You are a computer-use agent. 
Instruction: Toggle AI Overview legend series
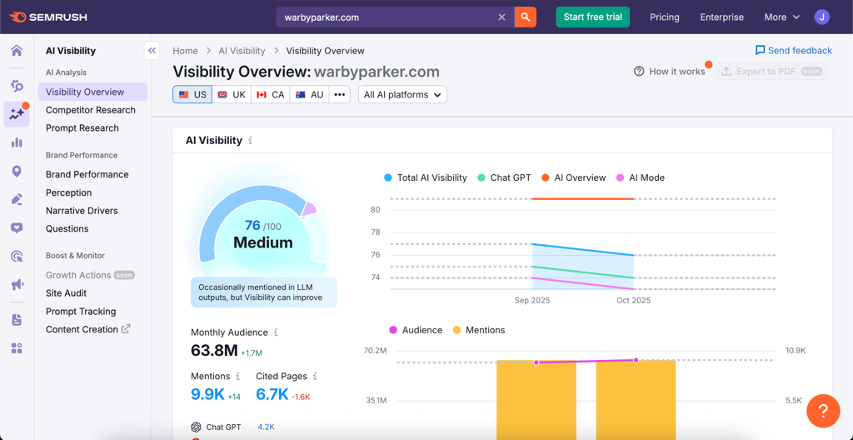click(573, 177)
